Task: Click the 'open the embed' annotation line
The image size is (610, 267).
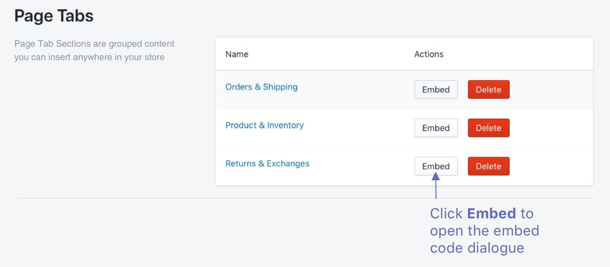Action: click(485, 231)
